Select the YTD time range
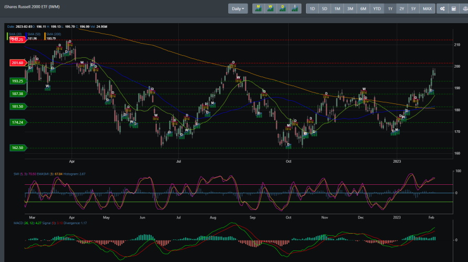Viewport: 468px width, 262px height. [x=377, y=8]
